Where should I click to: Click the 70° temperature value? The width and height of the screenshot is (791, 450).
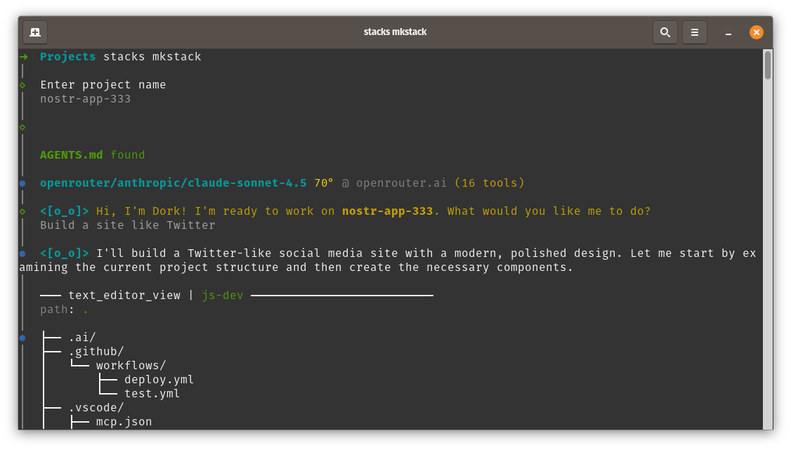[x=322, y=183]
